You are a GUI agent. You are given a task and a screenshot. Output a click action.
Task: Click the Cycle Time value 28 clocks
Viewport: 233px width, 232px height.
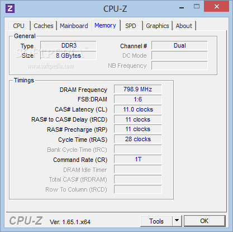[138, 139]
